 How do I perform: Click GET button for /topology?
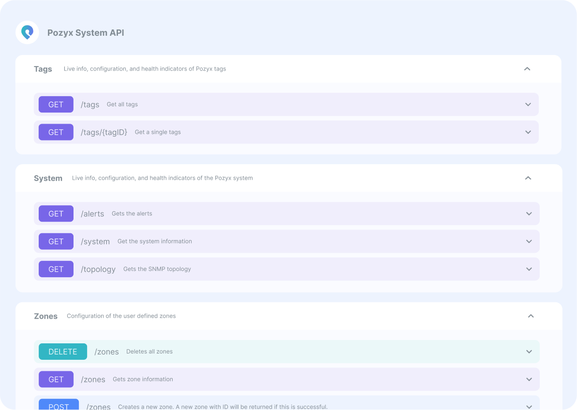click(56, 269)
